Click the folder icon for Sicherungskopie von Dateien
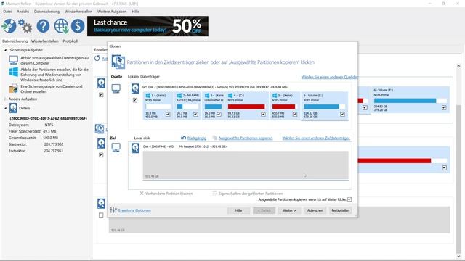The width and height of the screenshot is (465, 261). click(x=13, y=88)
